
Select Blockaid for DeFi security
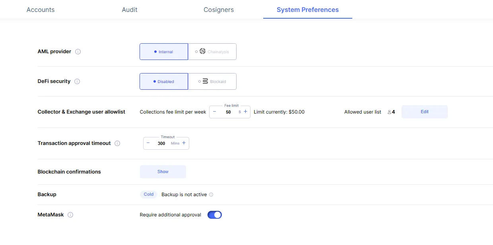[212, 81]
